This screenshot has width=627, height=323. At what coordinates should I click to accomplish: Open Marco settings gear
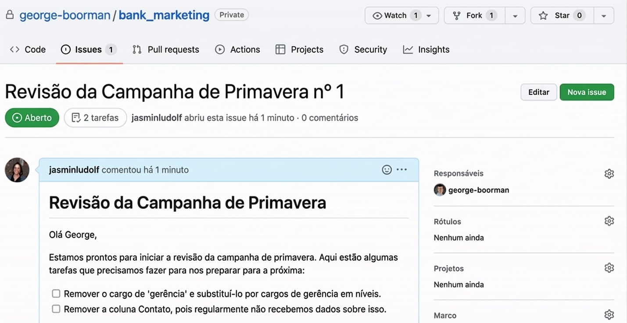coord(609,315)
